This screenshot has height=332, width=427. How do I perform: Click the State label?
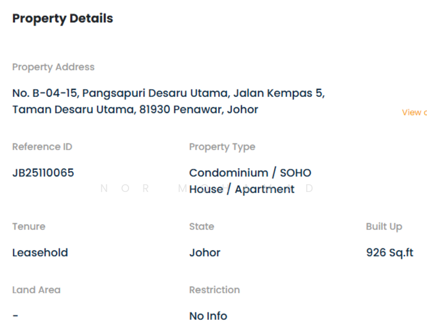point(202,226)
